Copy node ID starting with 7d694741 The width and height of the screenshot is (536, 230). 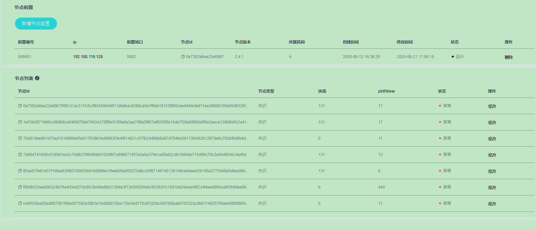click(20, 155)
